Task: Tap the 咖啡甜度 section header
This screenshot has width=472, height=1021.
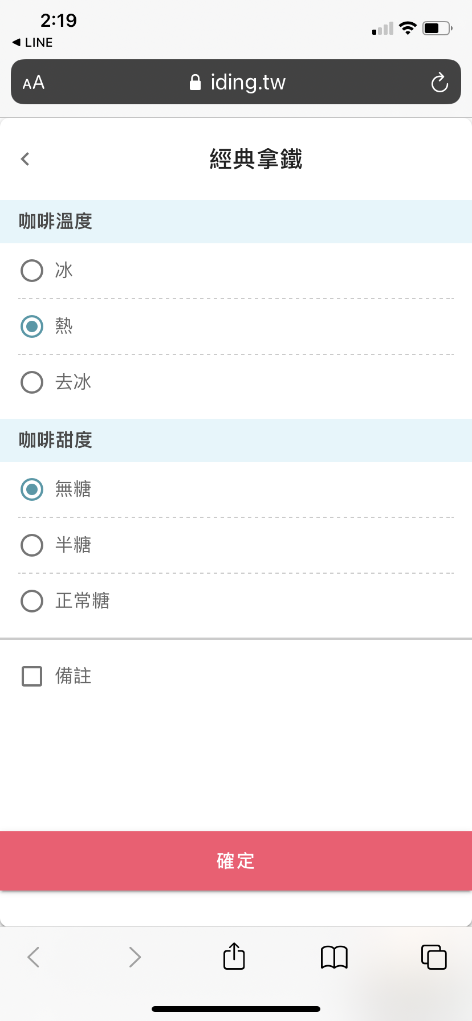Action: (55, 440)
